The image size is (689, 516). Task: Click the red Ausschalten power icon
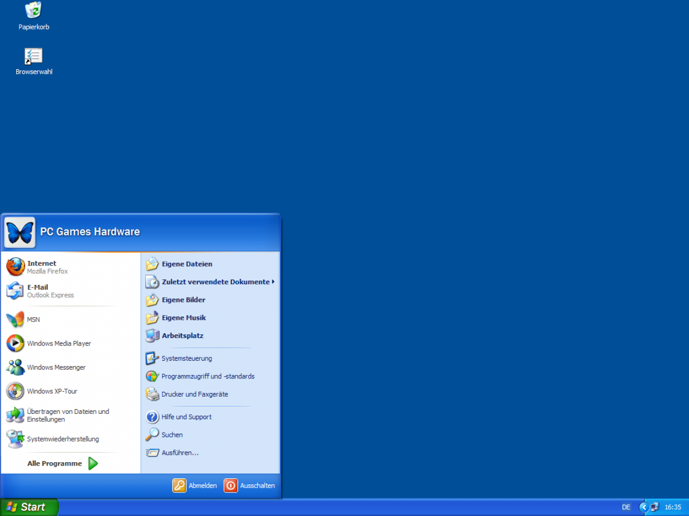coord(230,485)
